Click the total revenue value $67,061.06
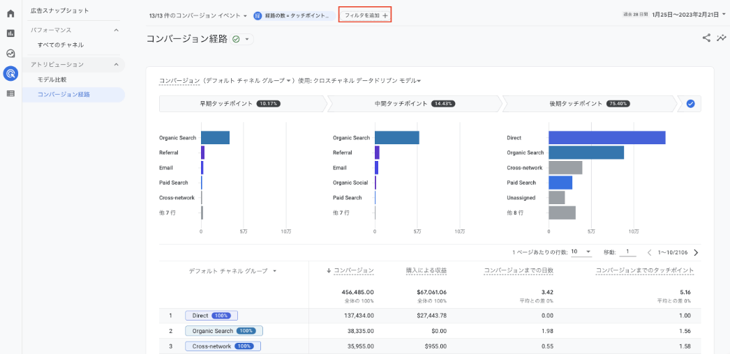 point(430,292)
